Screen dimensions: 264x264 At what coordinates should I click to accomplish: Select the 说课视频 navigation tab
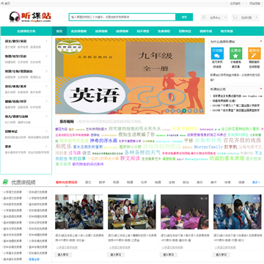pyautogui.click(x=101, y=32)
